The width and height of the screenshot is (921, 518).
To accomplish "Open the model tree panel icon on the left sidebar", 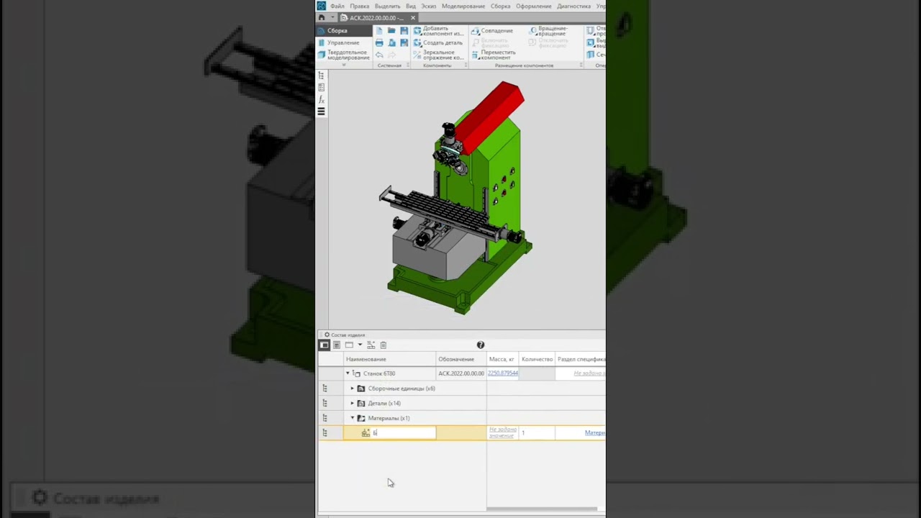I will click(321, 76).
